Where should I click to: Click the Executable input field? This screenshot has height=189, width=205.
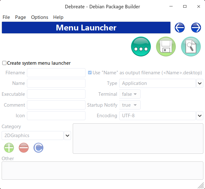(x=56, y=94)
